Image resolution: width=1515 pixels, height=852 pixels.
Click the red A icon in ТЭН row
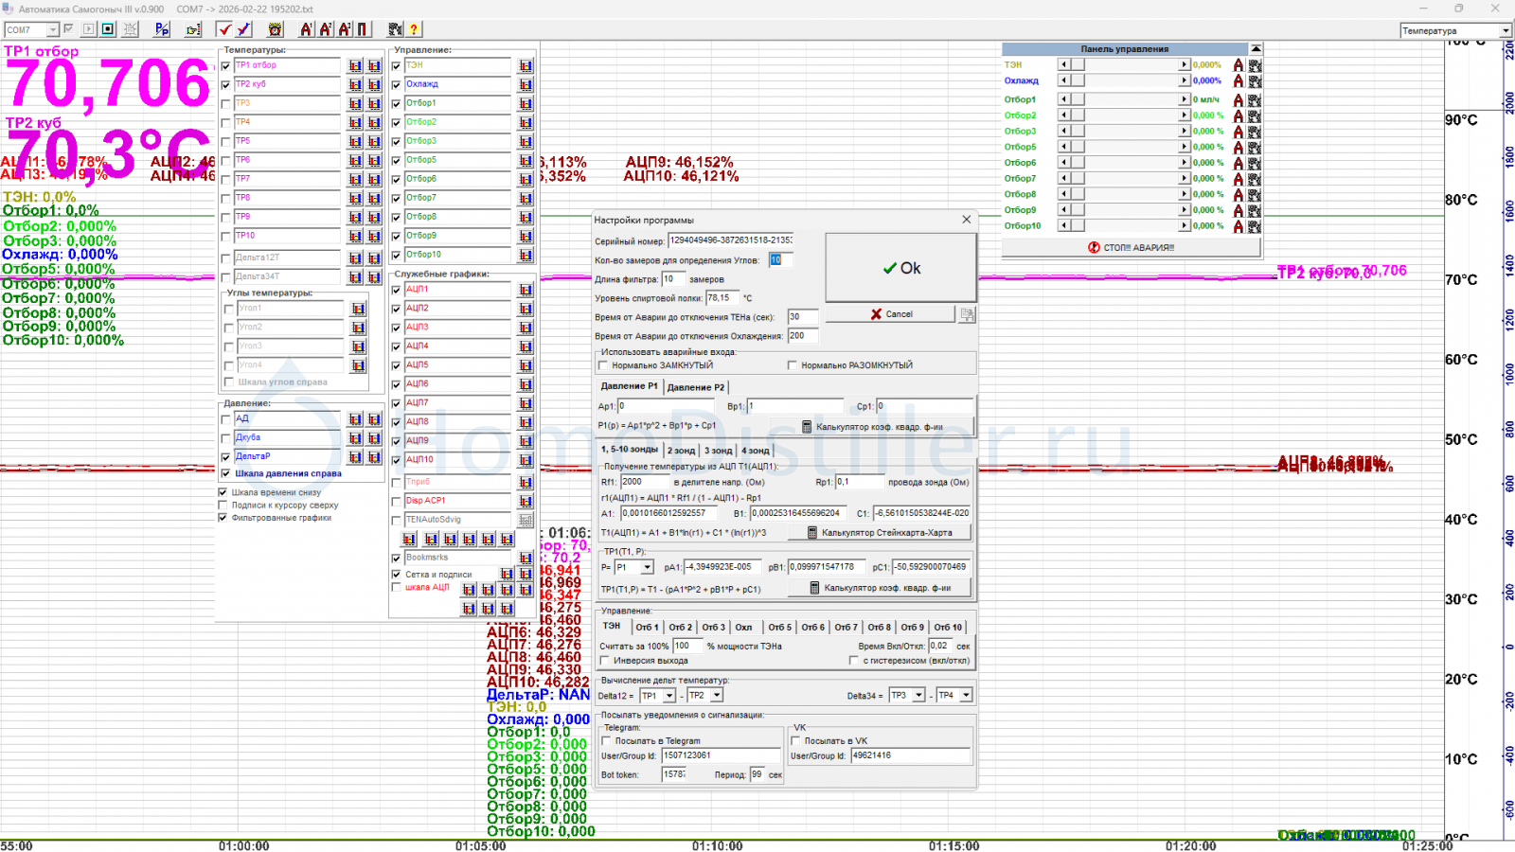pos(1238,65)
